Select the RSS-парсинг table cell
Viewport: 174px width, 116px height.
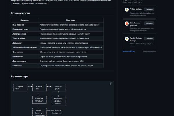pos(25,25)
